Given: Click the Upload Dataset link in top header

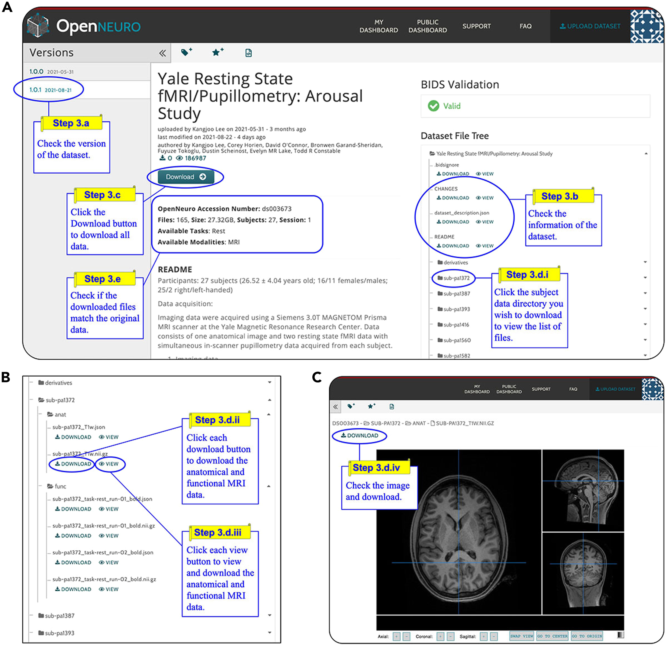Looking at the screenshot, I should click(x=590, y=26).
